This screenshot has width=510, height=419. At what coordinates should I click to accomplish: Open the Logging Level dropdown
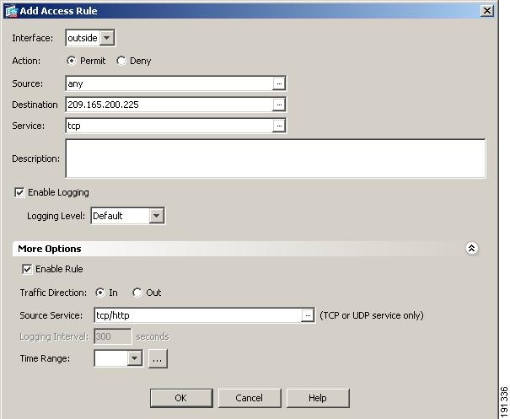coord(157,216)
